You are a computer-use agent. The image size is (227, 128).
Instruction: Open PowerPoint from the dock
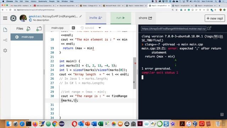tap(88, 124)
